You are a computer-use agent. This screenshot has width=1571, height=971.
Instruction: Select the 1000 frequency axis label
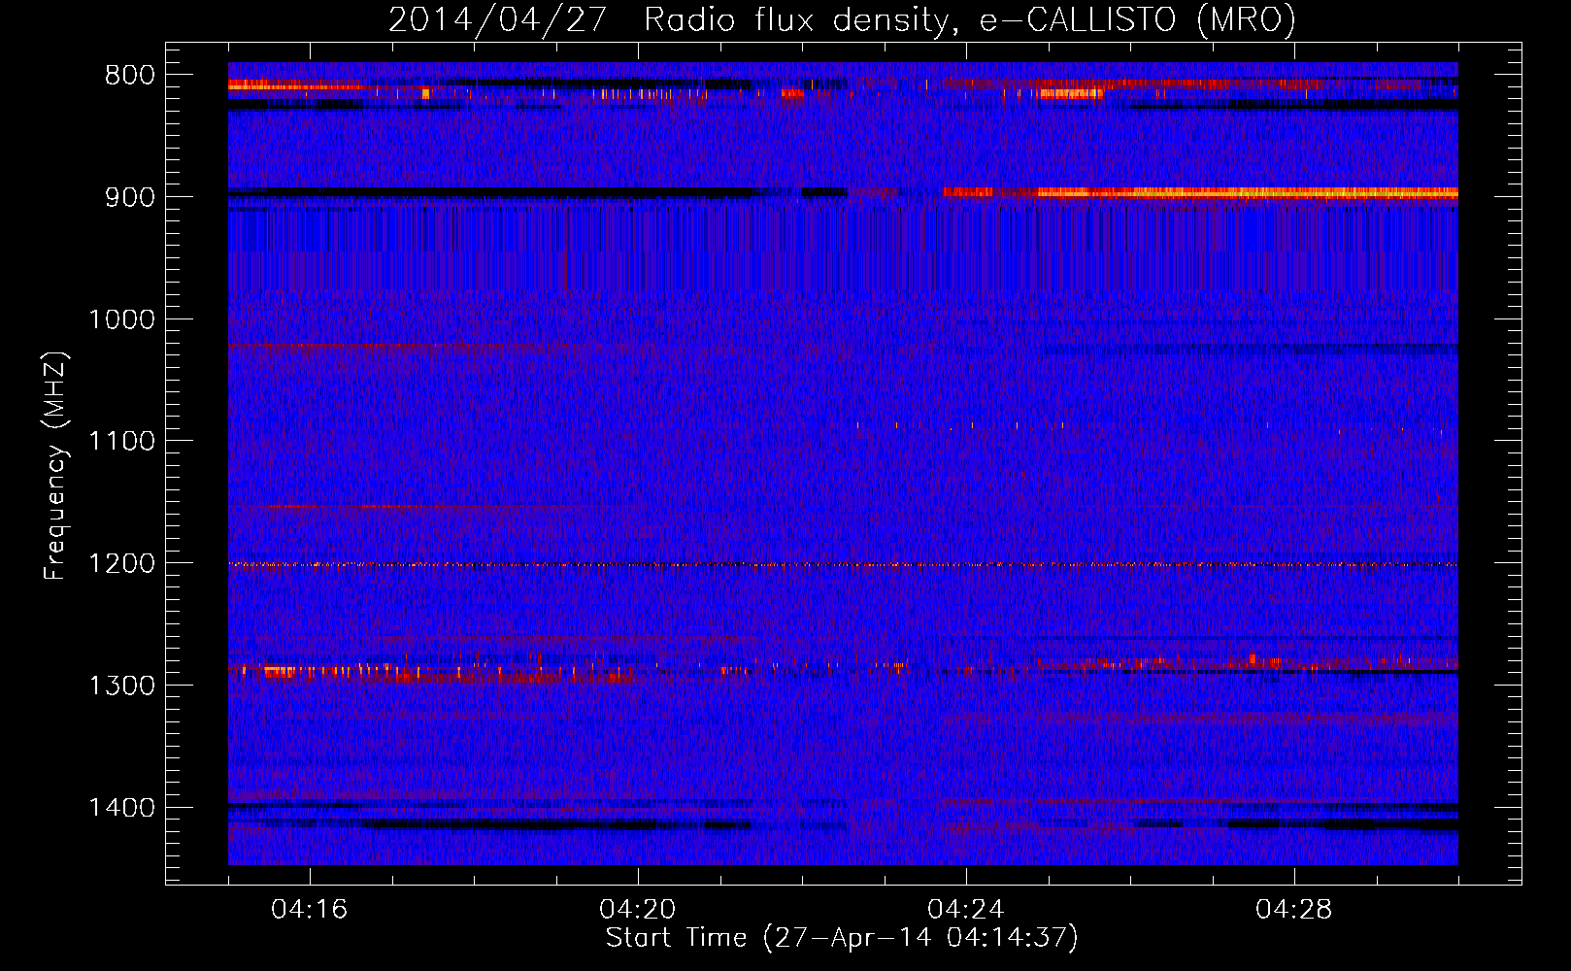pyautogui.click(x=120, y=319)
